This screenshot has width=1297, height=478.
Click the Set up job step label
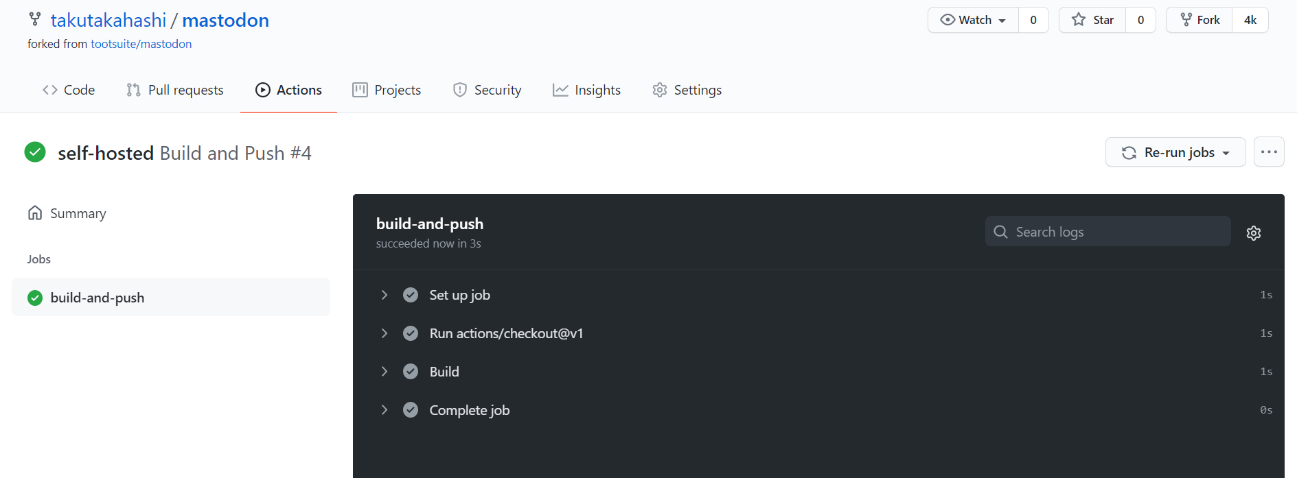pos(460,295)
